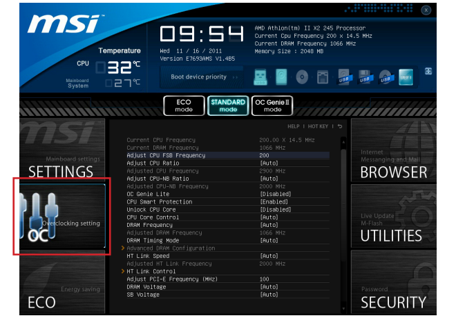
Task: Click scrollbar up arrow in settings list
Action: coord(343,142)
